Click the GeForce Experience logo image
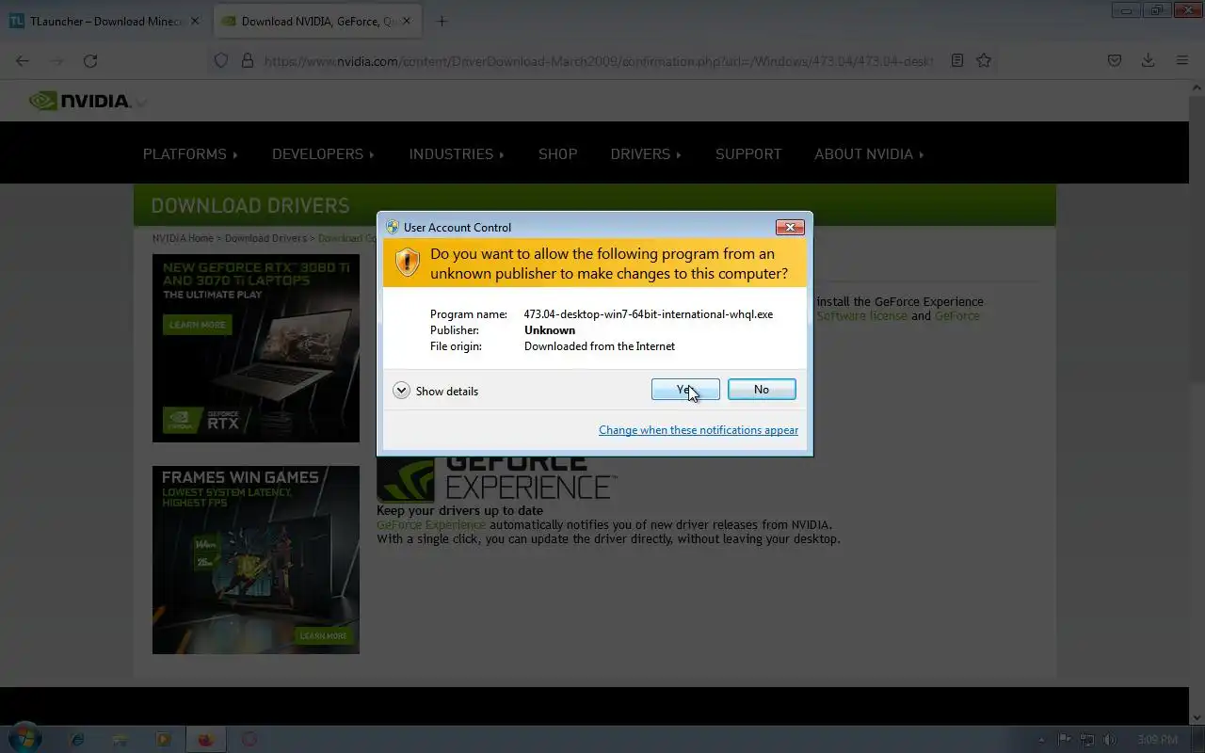Screen dimensions: 1205x753 tap(496, 479)
